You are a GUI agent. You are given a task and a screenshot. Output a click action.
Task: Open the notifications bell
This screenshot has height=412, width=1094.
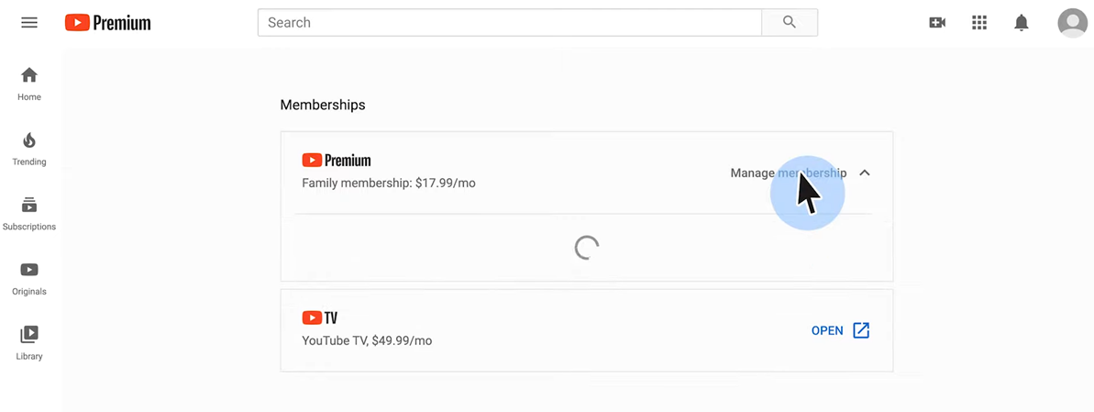(1022, 23)
